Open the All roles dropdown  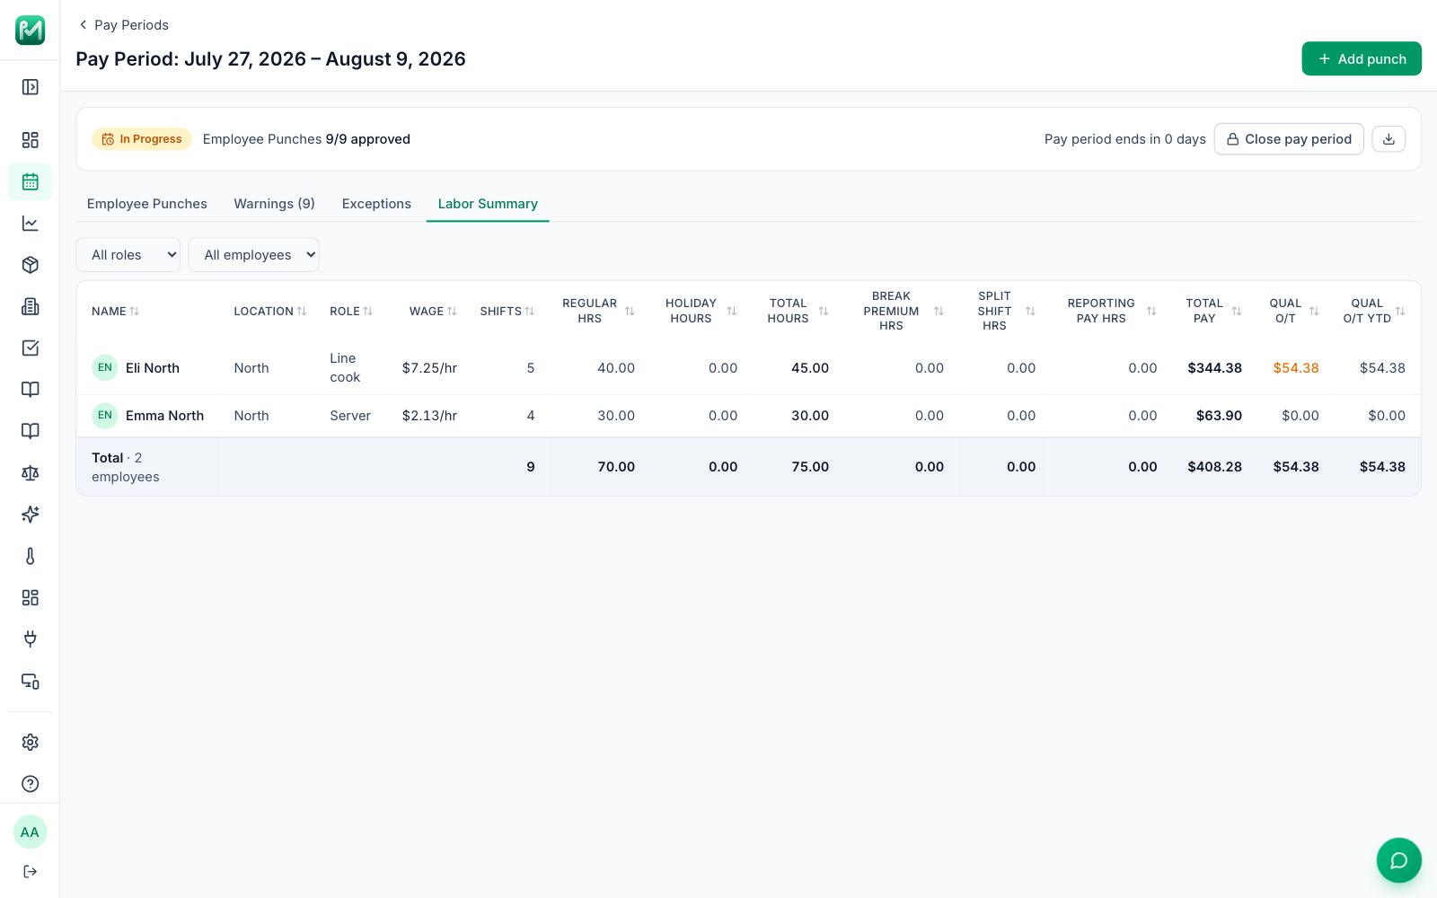[128, 255]
